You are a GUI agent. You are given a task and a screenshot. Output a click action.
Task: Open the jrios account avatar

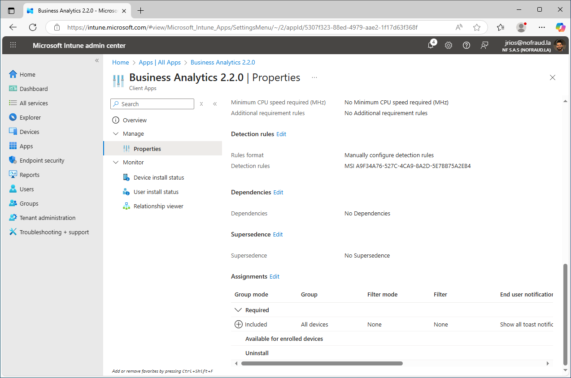click(559, 45)
